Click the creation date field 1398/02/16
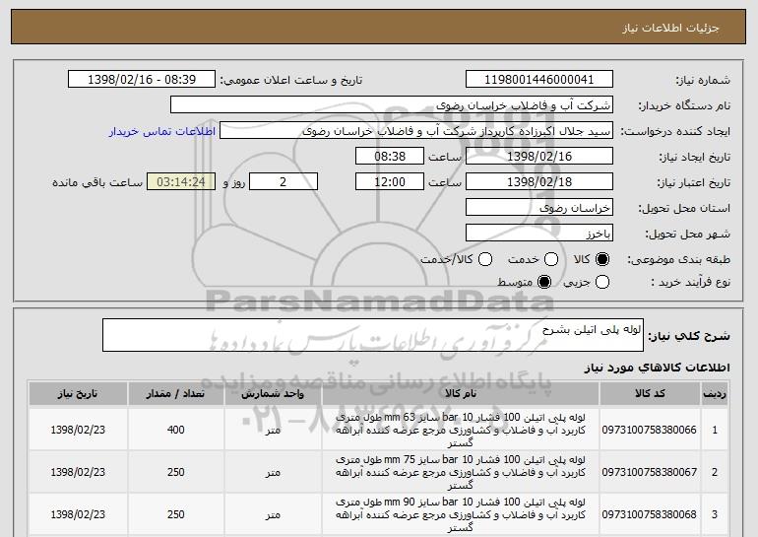Image resolution: width=758 pixels, height=537 pixels. coord(539,157)
